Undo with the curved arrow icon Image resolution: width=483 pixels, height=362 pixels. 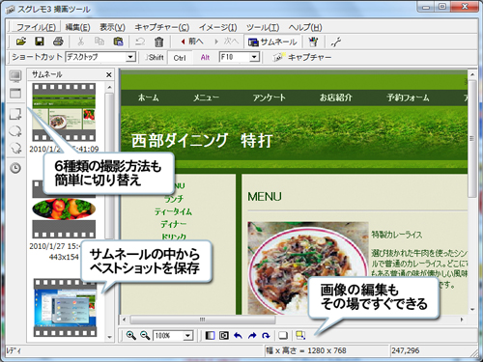pyautogui.click(x=140, y=42)
